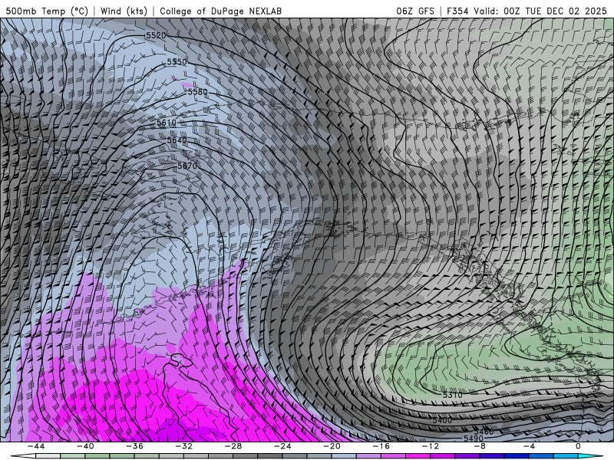Click the -20 colorbar tick label
614x460 pixels.
click(x=332, y=446)
